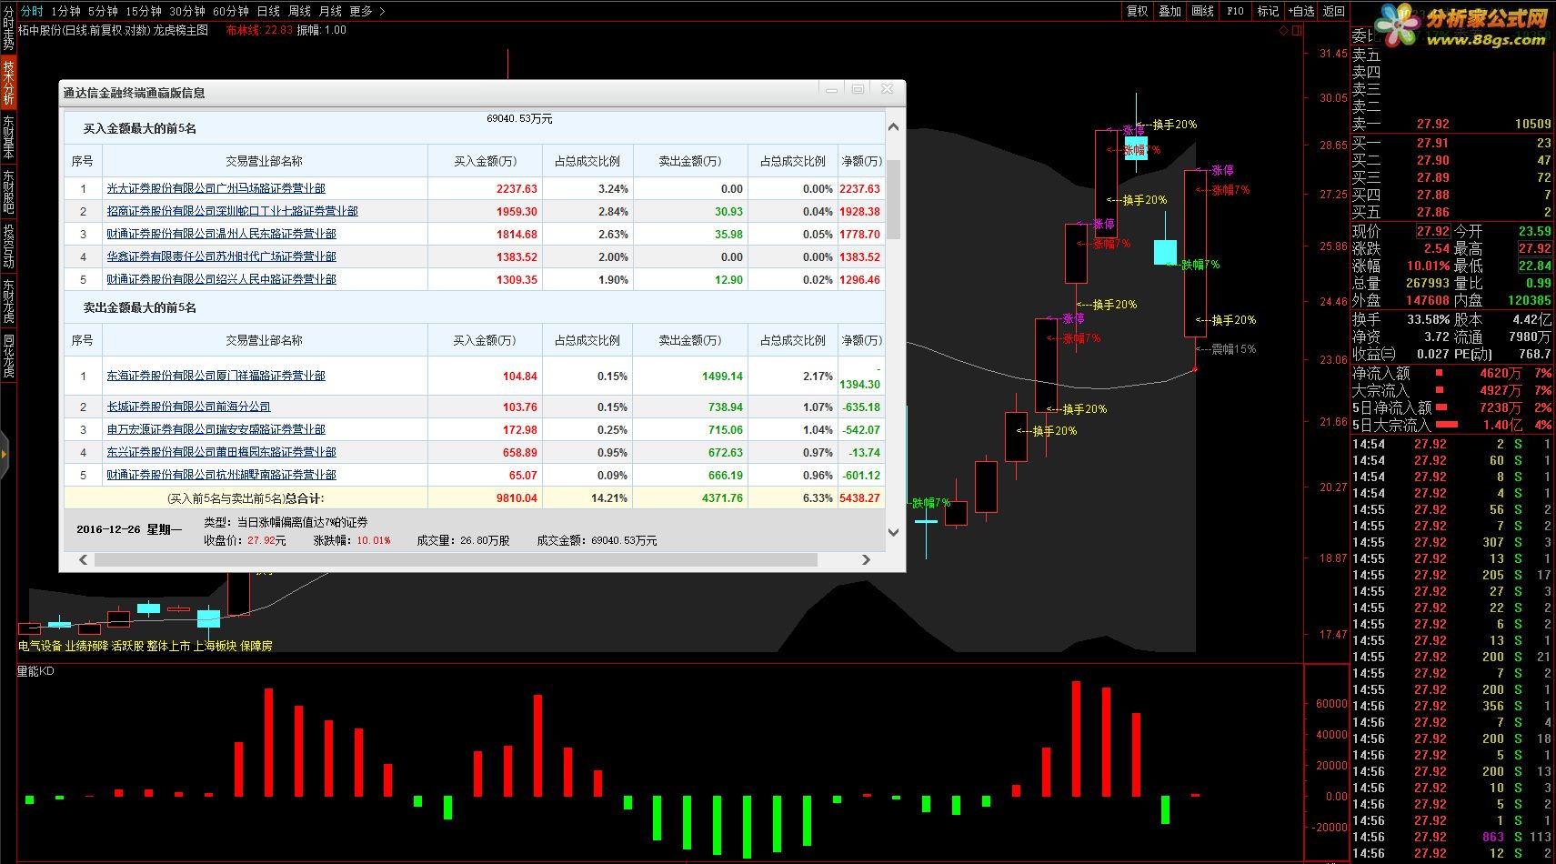Open the 财通证券绍兴人民中路营业部 link
The width and height of the screenshot is (1556, 864).
[x=221, y=279]
